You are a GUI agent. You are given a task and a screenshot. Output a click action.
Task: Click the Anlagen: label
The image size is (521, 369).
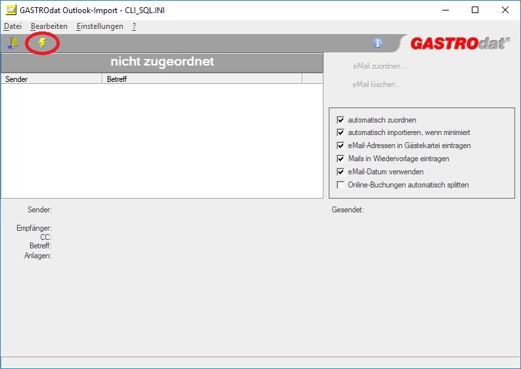coord(38,256)
